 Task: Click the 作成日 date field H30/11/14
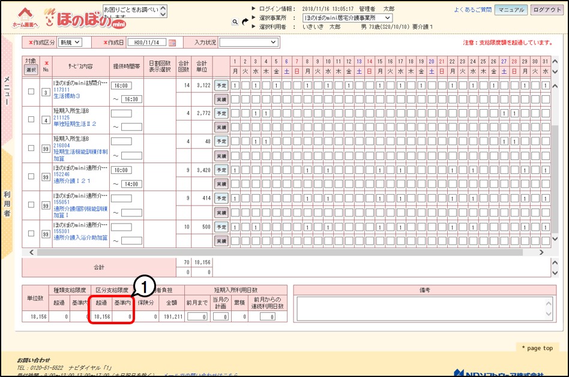click(x=147, y=43)
